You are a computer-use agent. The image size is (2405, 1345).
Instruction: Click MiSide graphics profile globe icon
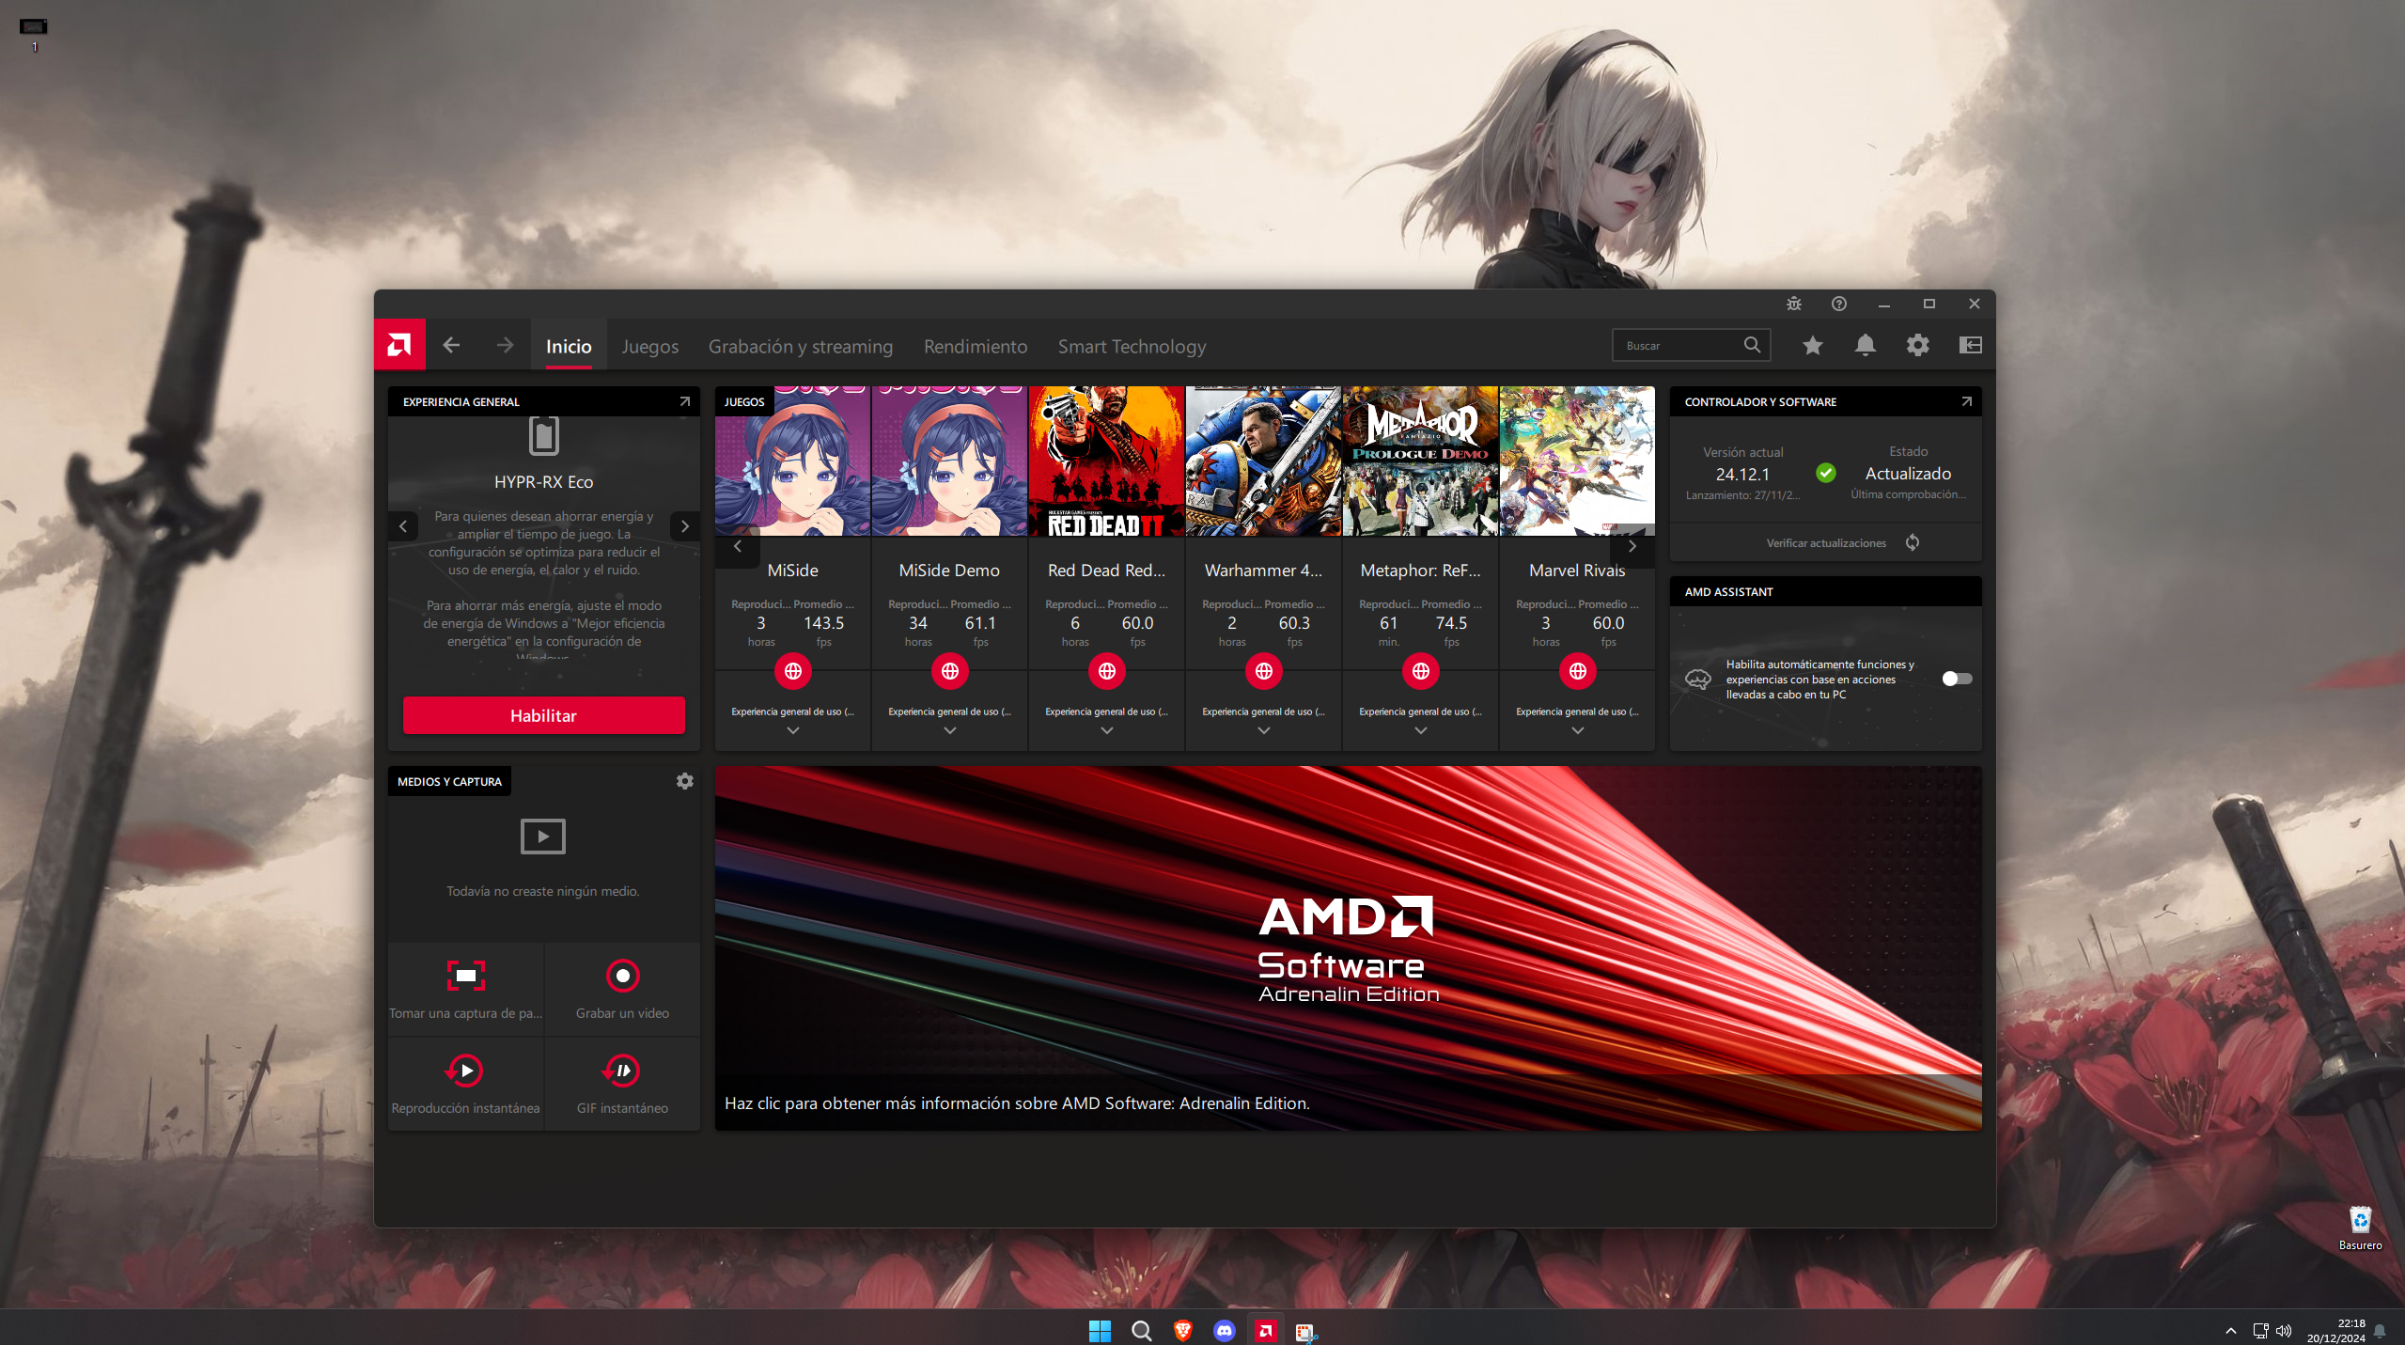(x=793, y=671)
